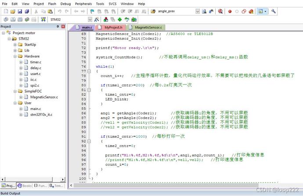Insert breakpoint using red dot icon

pos(230,11)
